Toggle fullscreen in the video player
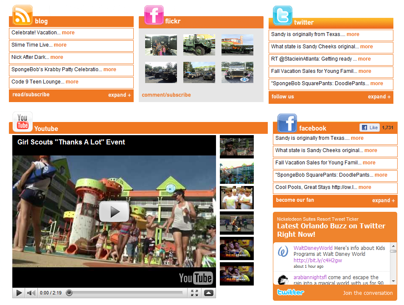 coord(194,293)
